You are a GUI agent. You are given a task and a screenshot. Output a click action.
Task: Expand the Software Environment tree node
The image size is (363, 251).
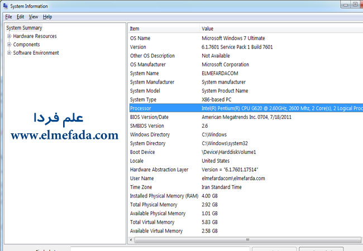coord(9,53)
